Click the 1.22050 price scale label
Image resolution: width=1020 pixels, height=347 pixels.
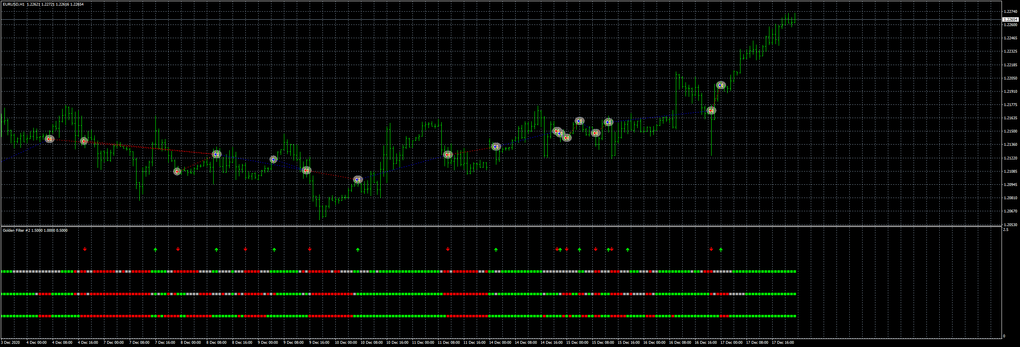pyautogui.click(x=1010, y=78)
